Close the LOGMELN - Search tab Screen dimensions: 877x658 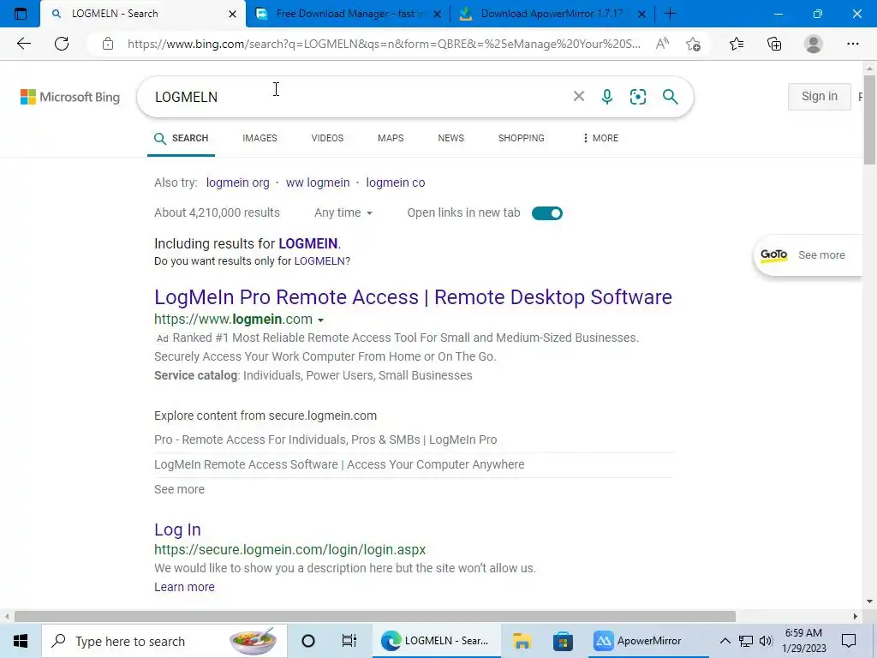click(x=233, y=14)
